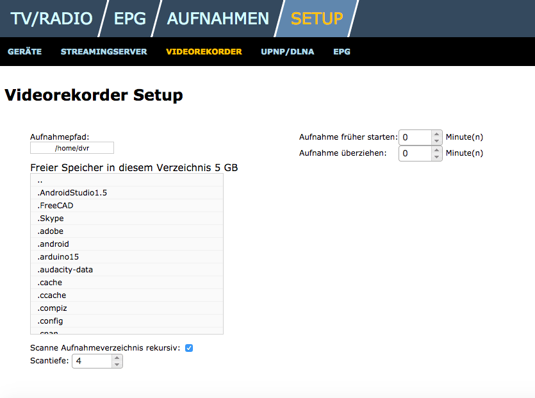The height and width of the screenshot is (398, 535).
Task: Decrease Scantiefe with the down arrow
Action: pyautogui.click(x=116, y=364)
